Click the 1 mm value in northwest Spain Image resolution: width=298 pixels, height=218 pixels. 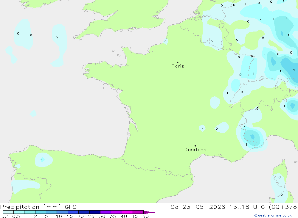tap(42, 160)
